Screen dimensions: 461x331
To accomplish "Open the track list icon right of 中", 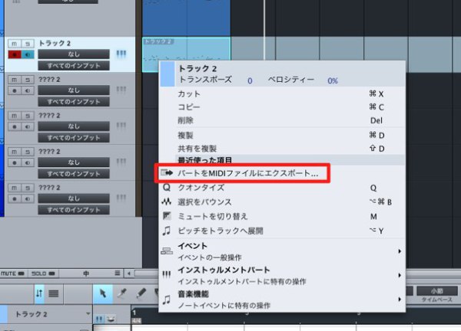I will pos(118,274).
